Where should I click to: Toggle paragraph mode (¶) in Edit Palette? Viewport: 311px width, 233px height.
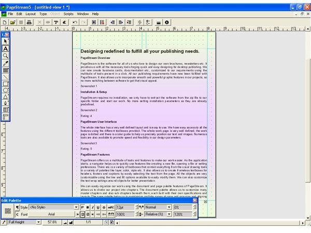(17, 208)
